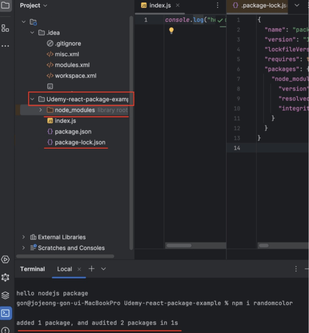Select Udemy-react-package-example folder

87,99
